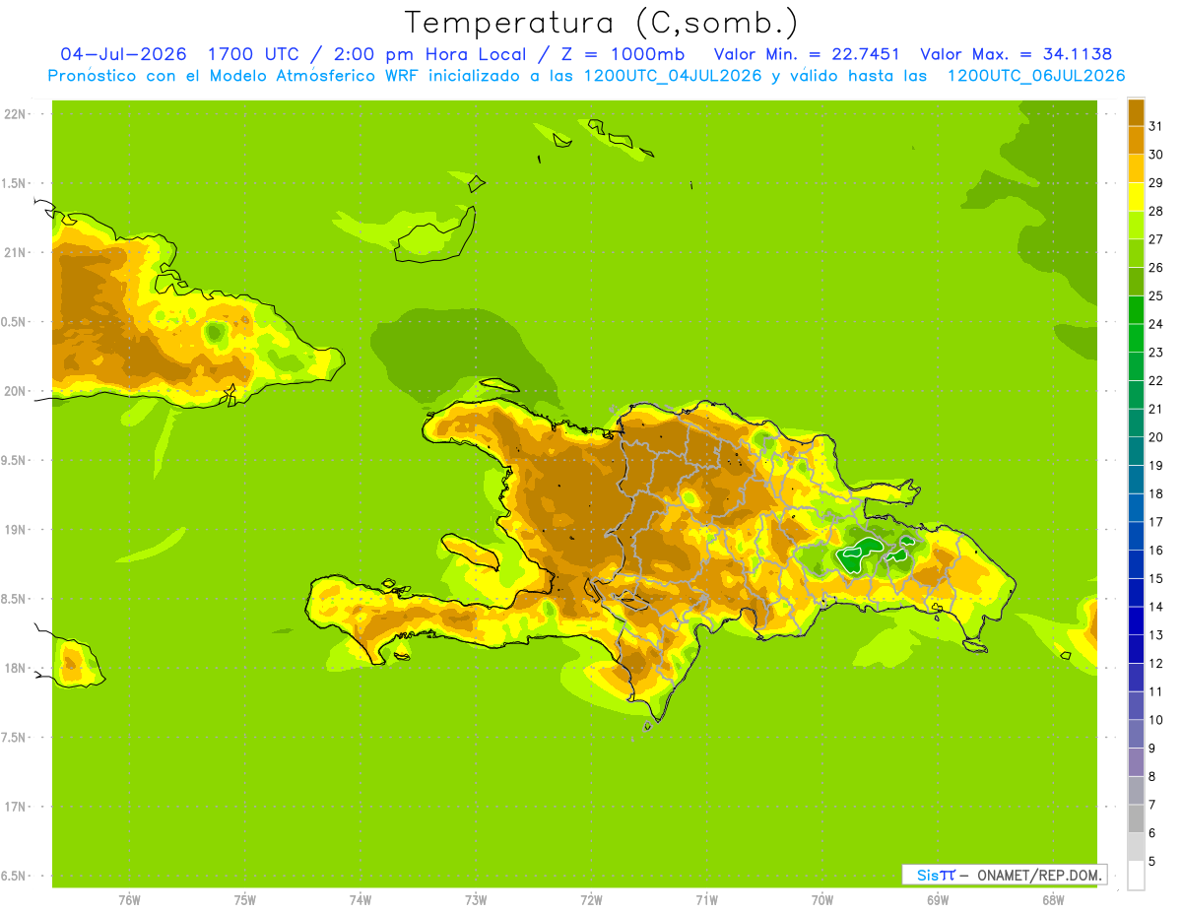Click the '69W' longitude axis label
Screen dimensions: 1182x913
[x=938, y=900]
